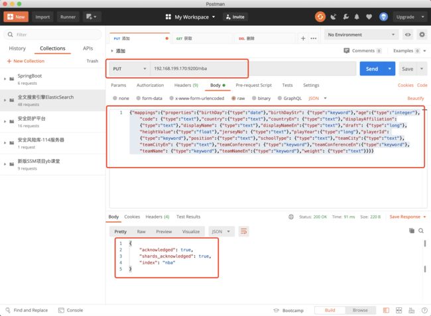Click the sync status icon

click(x=320, y=17)
